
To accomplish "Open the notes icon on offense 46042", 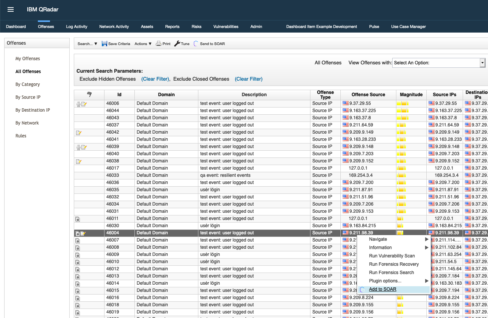I will [x=79, y=132].
